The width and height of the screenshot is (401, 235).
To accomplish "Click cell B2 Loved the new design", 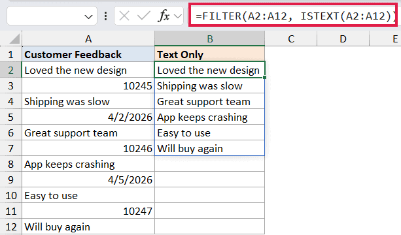I will (x=210, y=70).
